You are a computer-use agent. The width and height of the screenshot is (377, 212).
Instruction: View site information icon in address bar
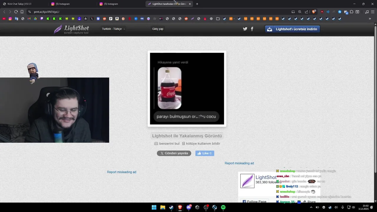tap(29, 12)
